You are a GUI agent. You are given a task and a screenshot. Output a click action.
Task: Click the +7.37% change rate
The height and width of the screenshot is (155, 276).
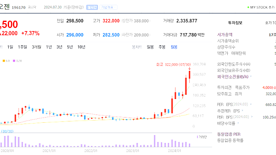(x=30, y=33)
